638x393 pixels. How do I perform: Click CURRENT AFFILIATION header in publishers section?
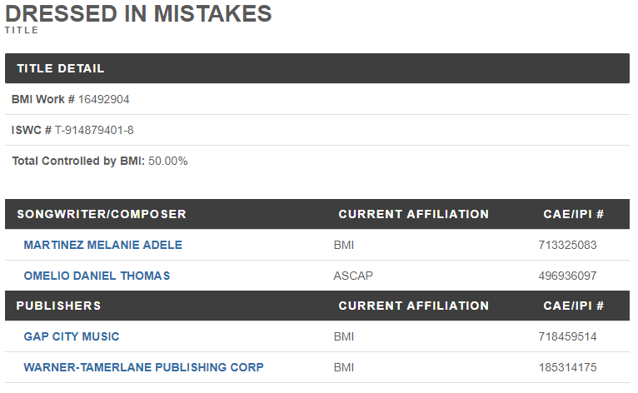413,306
